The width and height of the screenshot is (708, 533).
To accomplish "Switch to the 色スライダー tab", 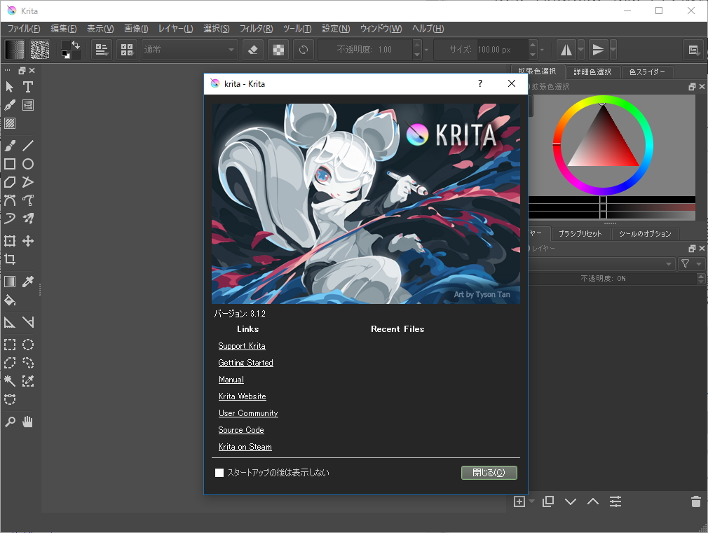I will pos(647,71).
